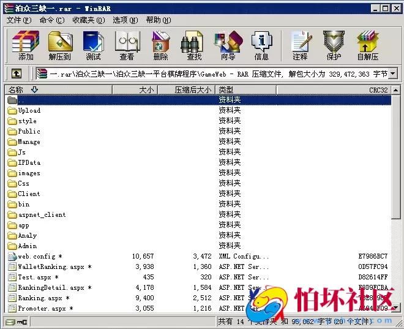Screen dimensions: 404x329
Task: Sort by 类型 column header
Action: 245,89
